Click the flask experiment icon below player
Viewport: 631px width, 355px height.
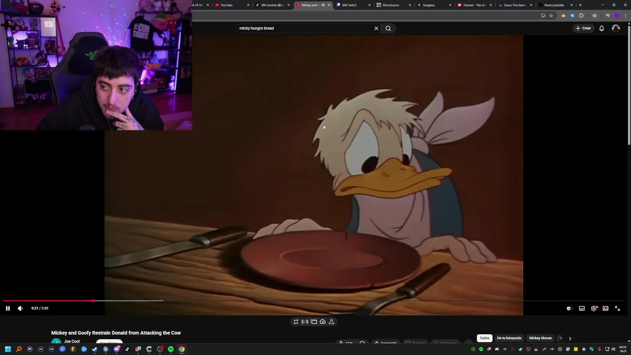pos(331,321)
